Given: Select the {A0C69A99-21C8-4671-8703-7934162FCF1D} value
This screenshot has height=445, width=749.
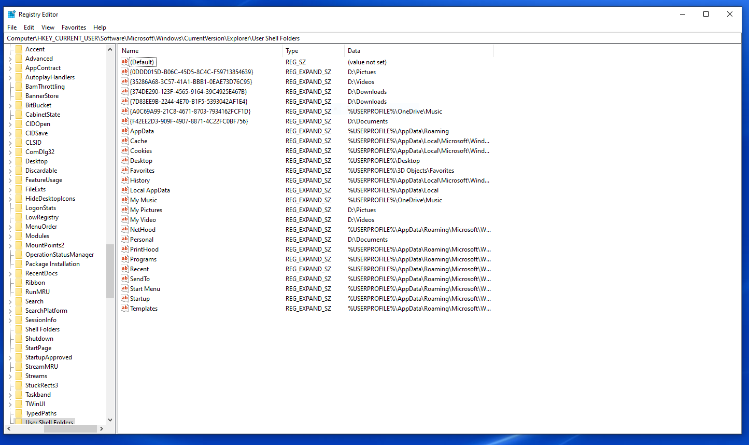Looking at the screenshot, I should pos(190,112).
